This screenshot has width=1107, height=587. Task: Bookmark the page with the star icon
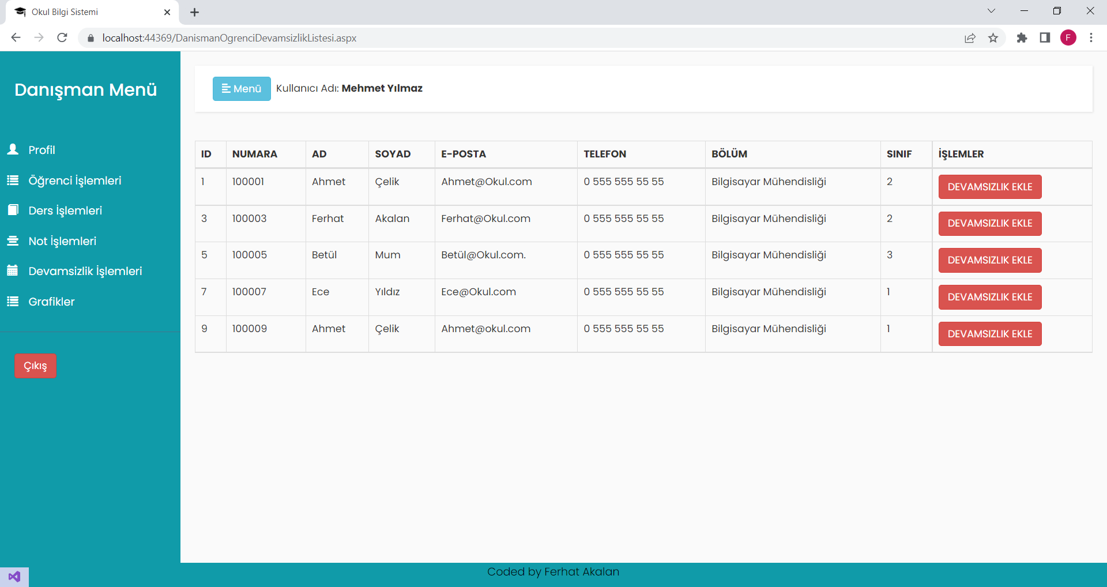993,37
